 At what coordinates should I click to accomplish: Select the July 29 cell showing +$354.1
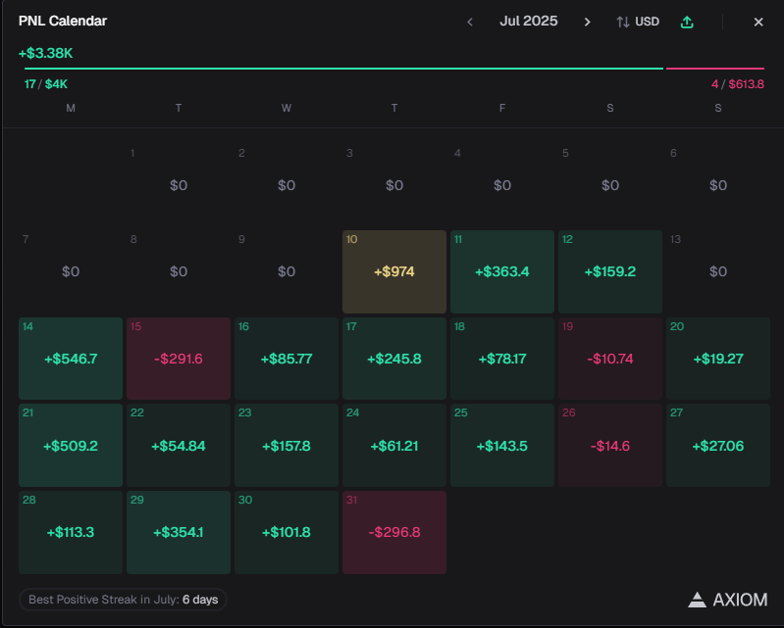click(179, 532)
